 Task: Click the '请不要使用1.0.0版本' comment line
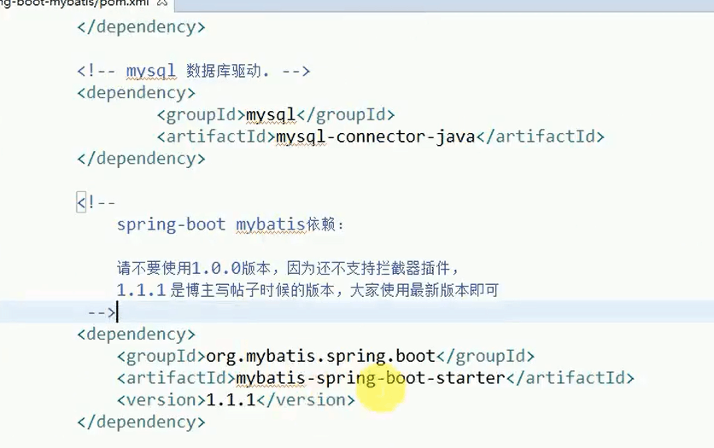tap(288, 268)
